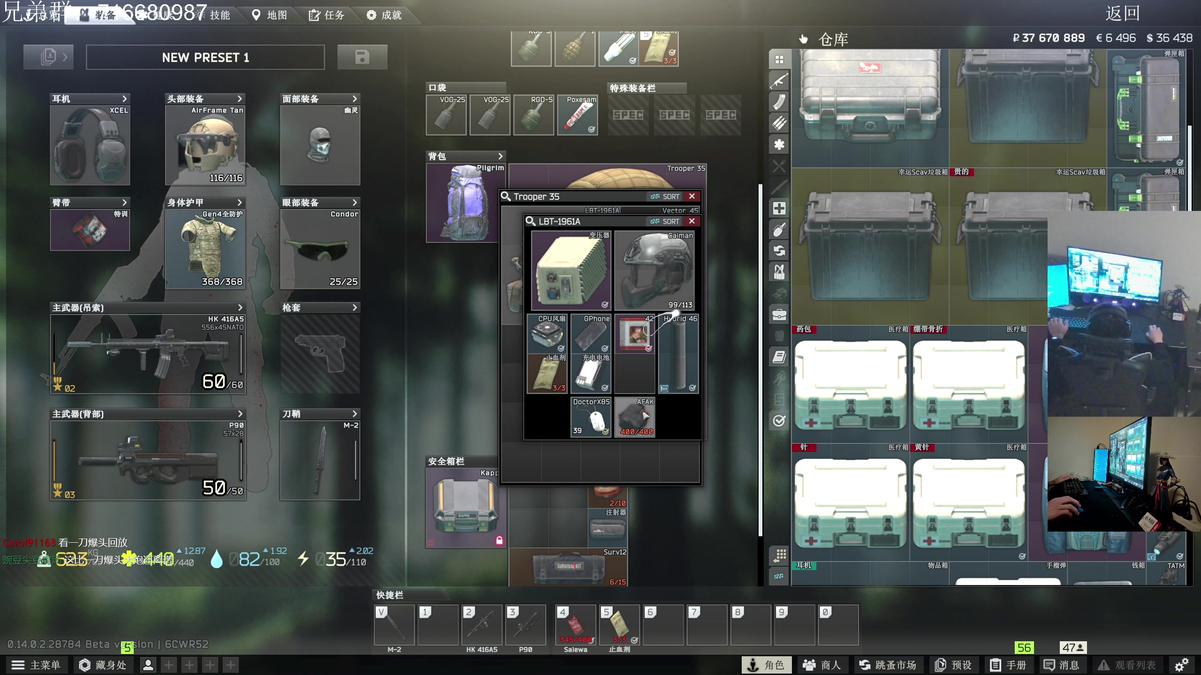
Task: Expand the headwear slot chevron
Action: [x=240, y=99]
